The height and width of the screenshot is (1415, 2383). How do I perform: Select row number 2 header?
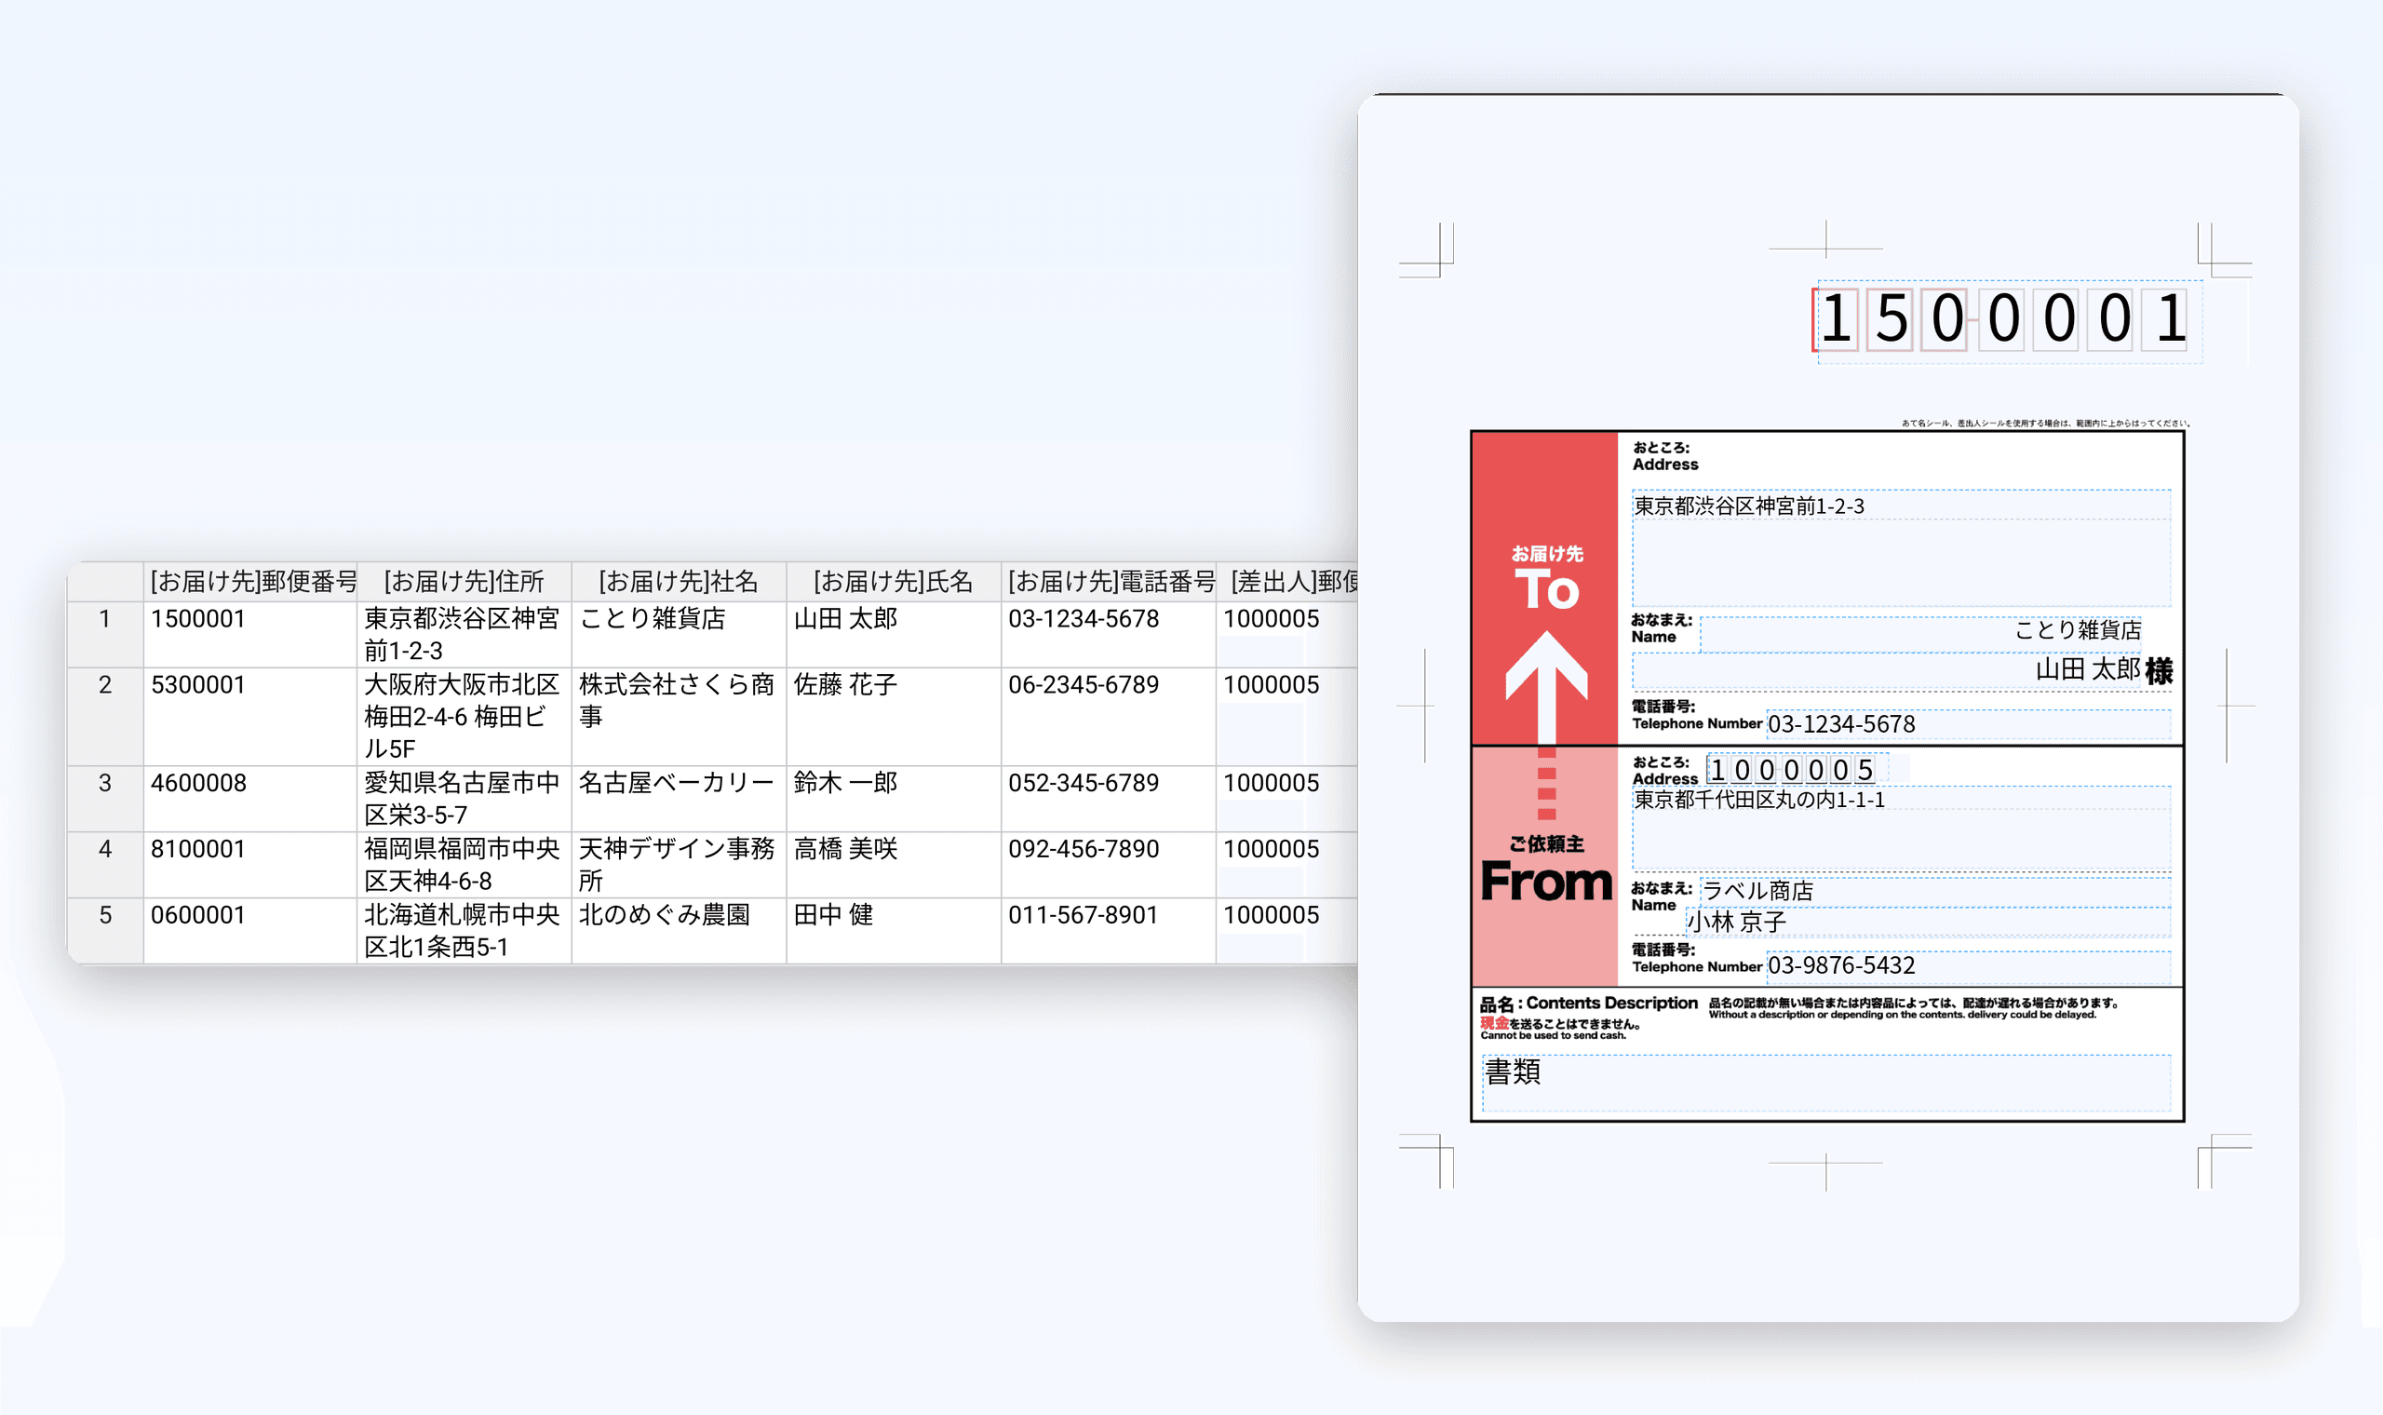[x=105, y=716]
